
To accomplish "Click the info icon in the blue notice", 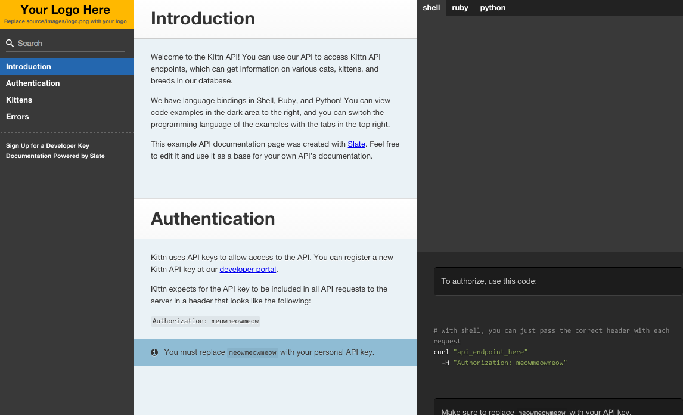I will (154, 352).
